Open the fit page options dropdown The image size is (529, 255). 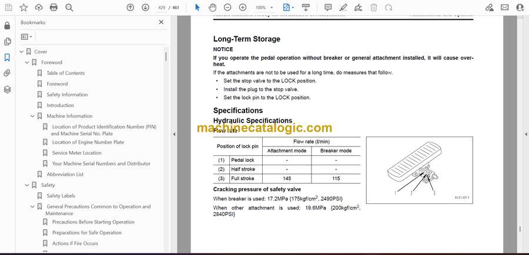tap(288, 8)
